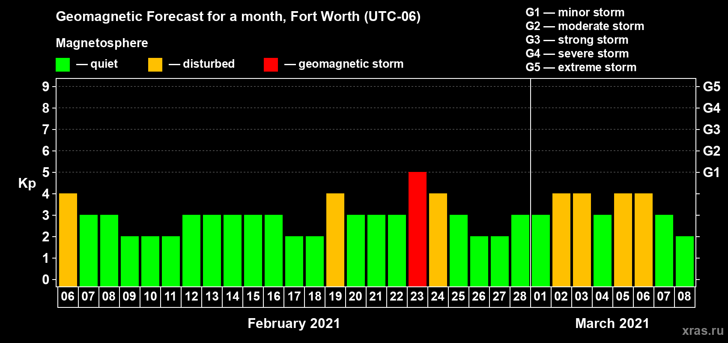Select the green bar for March 08
Image resolution: width=728 pixels, height=343 pixels.
[685, 261]
